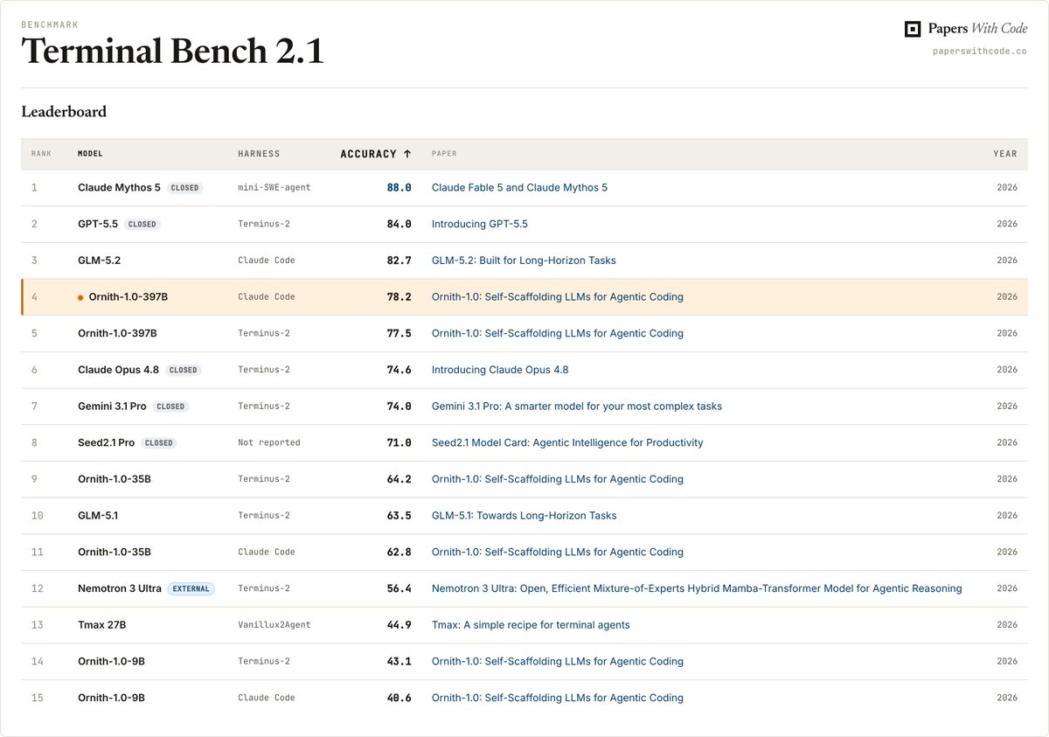The height and width of the screenshot is (737, 1049).
Task: Sort by the Accuracy column header
Action: click(376, 154)
